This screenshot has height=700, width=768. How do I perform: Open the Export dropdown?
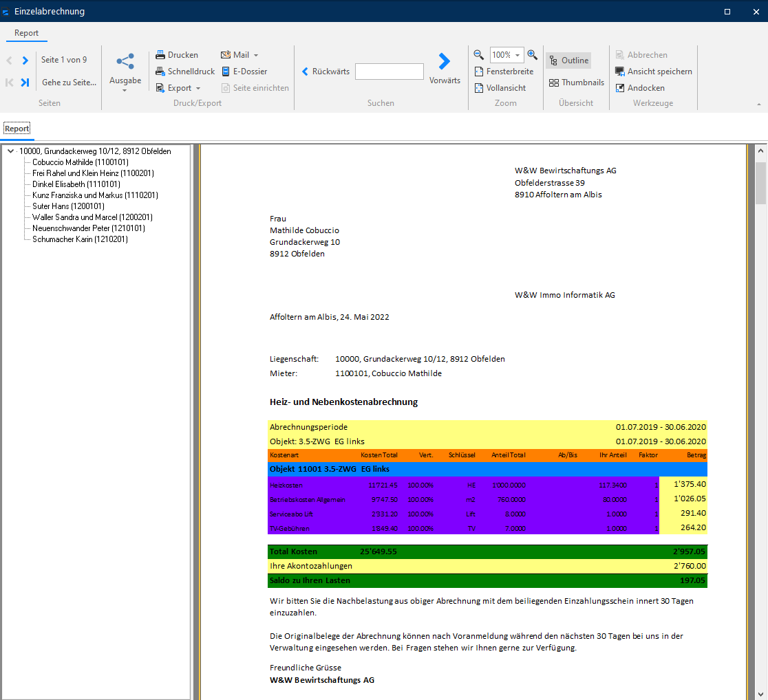tap(178, 88)
